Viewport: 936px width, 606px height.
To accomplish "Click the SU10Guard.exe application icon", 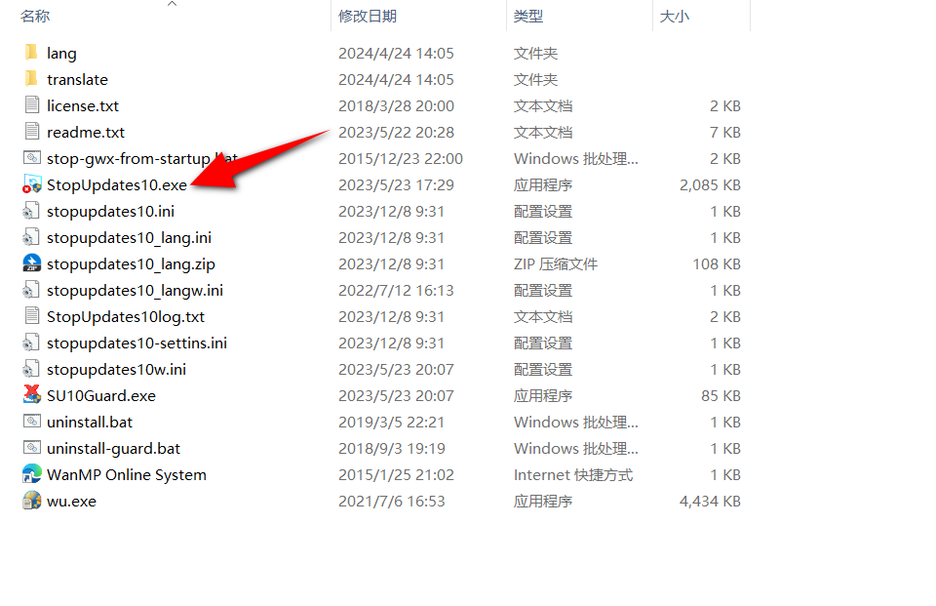I will (31, 394).
